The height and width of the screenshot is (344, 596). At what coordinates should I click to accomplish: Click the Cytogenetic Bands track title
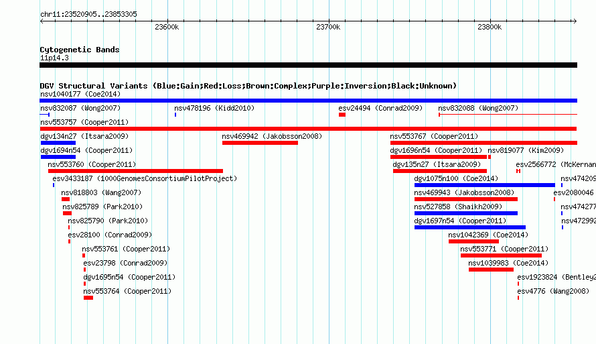pyautogui.click(x=80, y=50)
